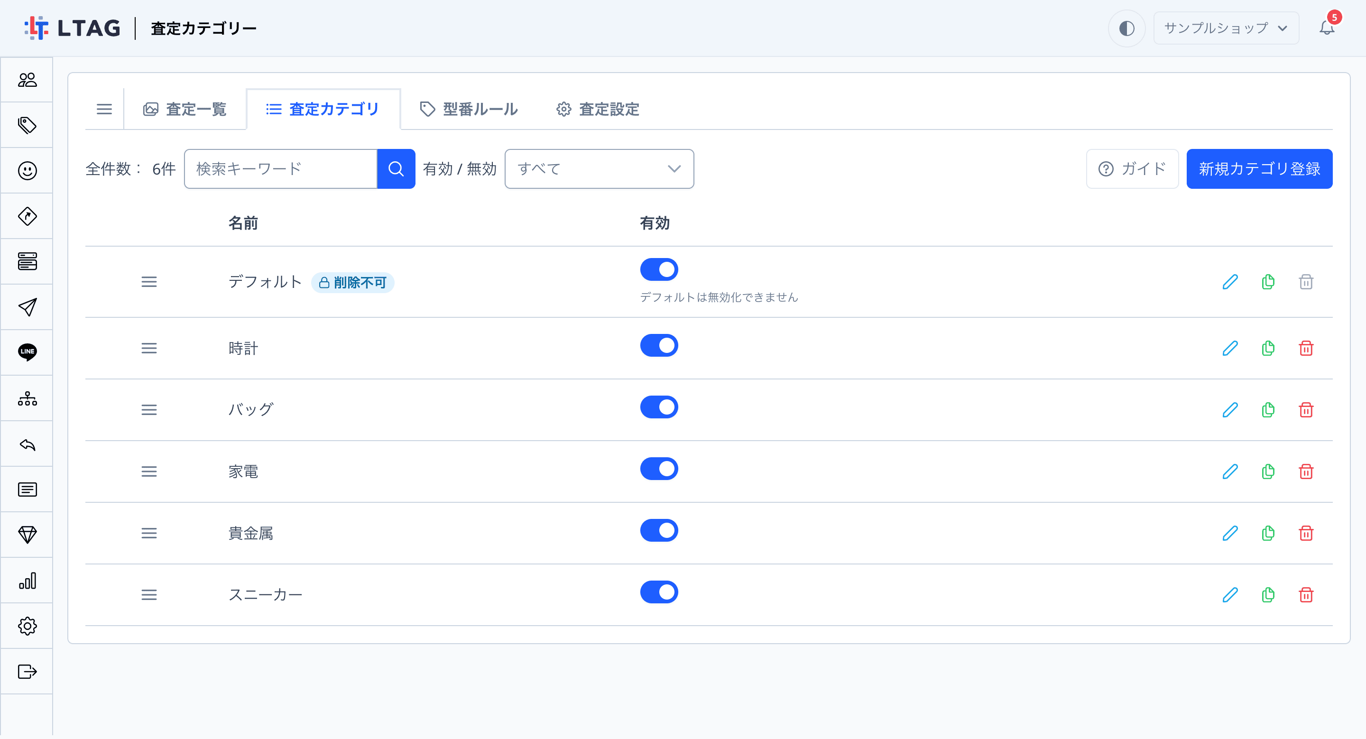Duplicate the 貴金属 category
This screenshot has width=1366, height=739.
[x=1268, y=533]
